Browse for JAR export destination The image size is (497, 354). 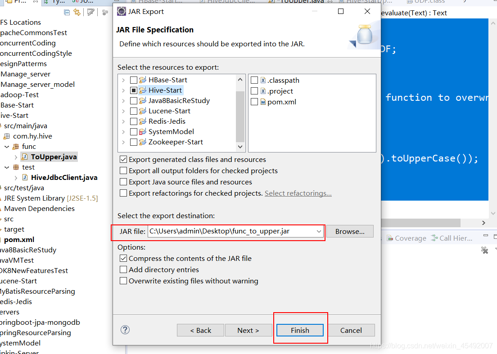pyautogui.click(x=350, y=232)
